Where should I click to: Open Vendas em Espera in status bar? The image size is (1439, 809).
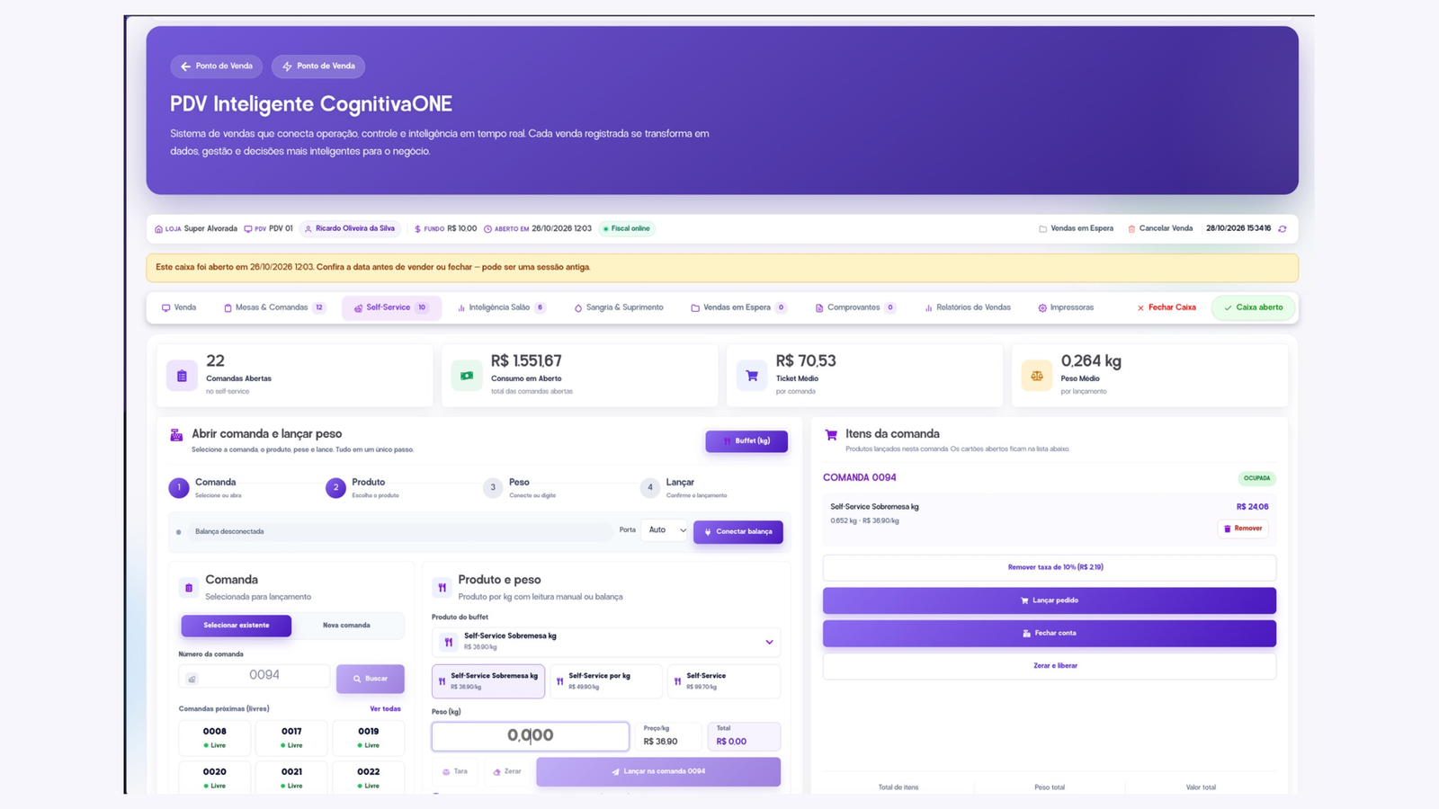(1076, 228)
